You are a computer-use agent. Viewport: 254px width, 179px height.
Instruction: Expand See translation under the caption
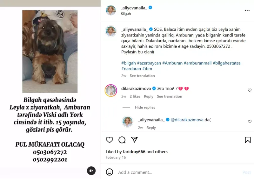(142, 76)
